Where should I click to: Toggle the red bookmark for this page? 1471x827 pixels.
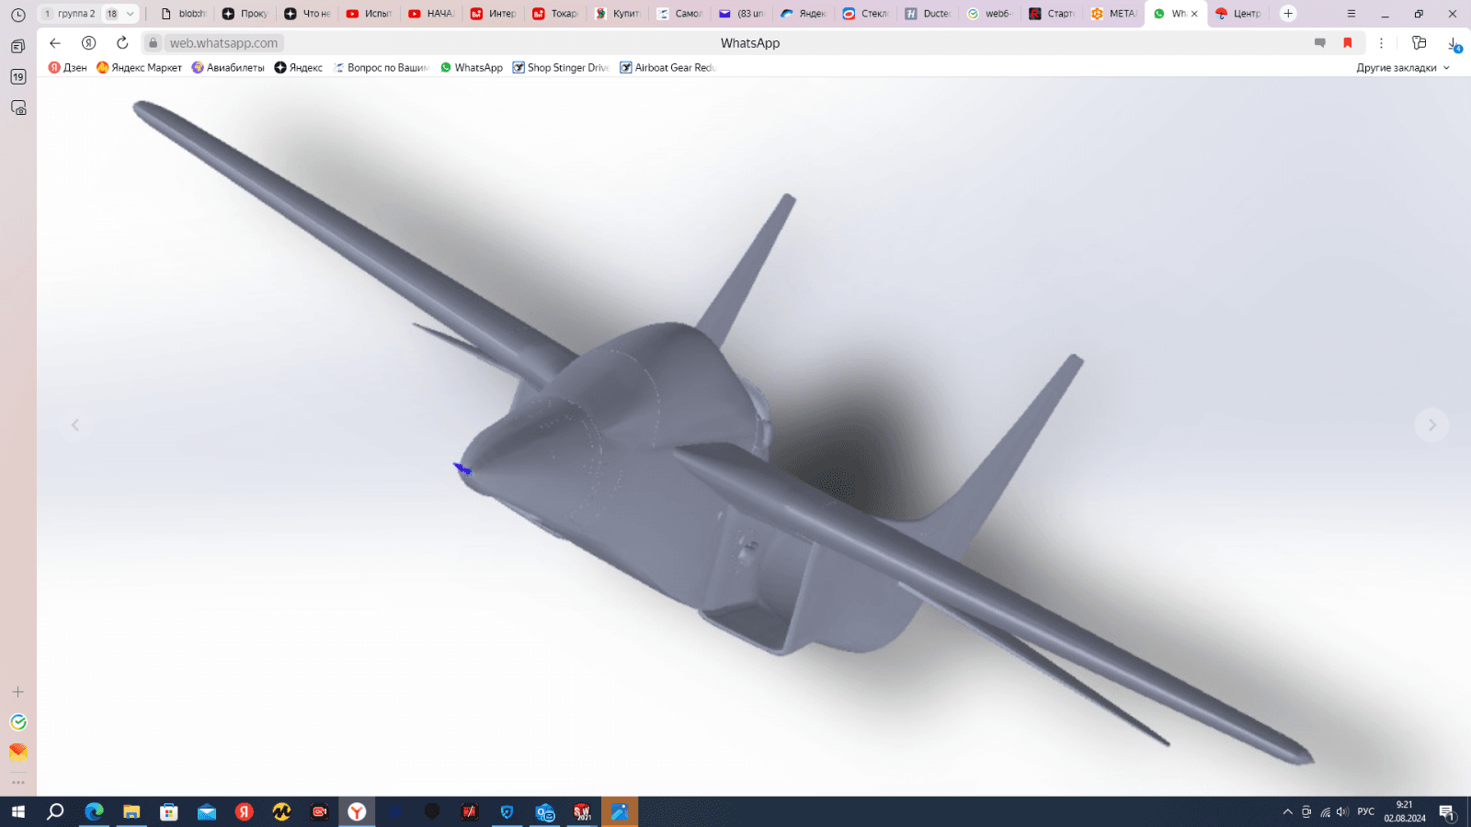(1348, 43)
